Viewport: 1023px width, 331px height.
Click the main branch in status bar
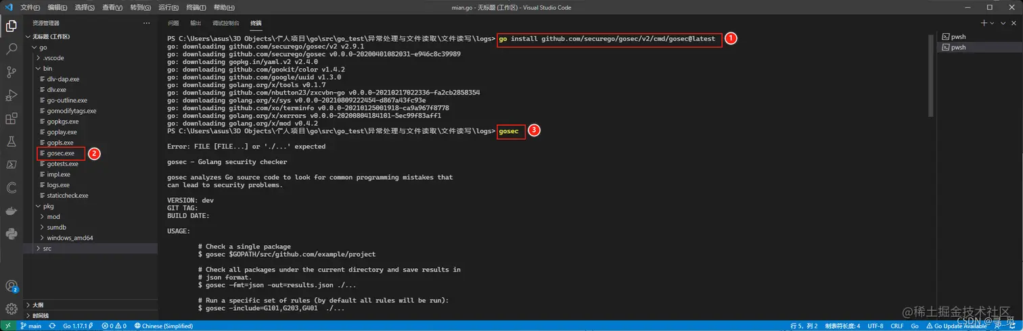pos(31,326)
